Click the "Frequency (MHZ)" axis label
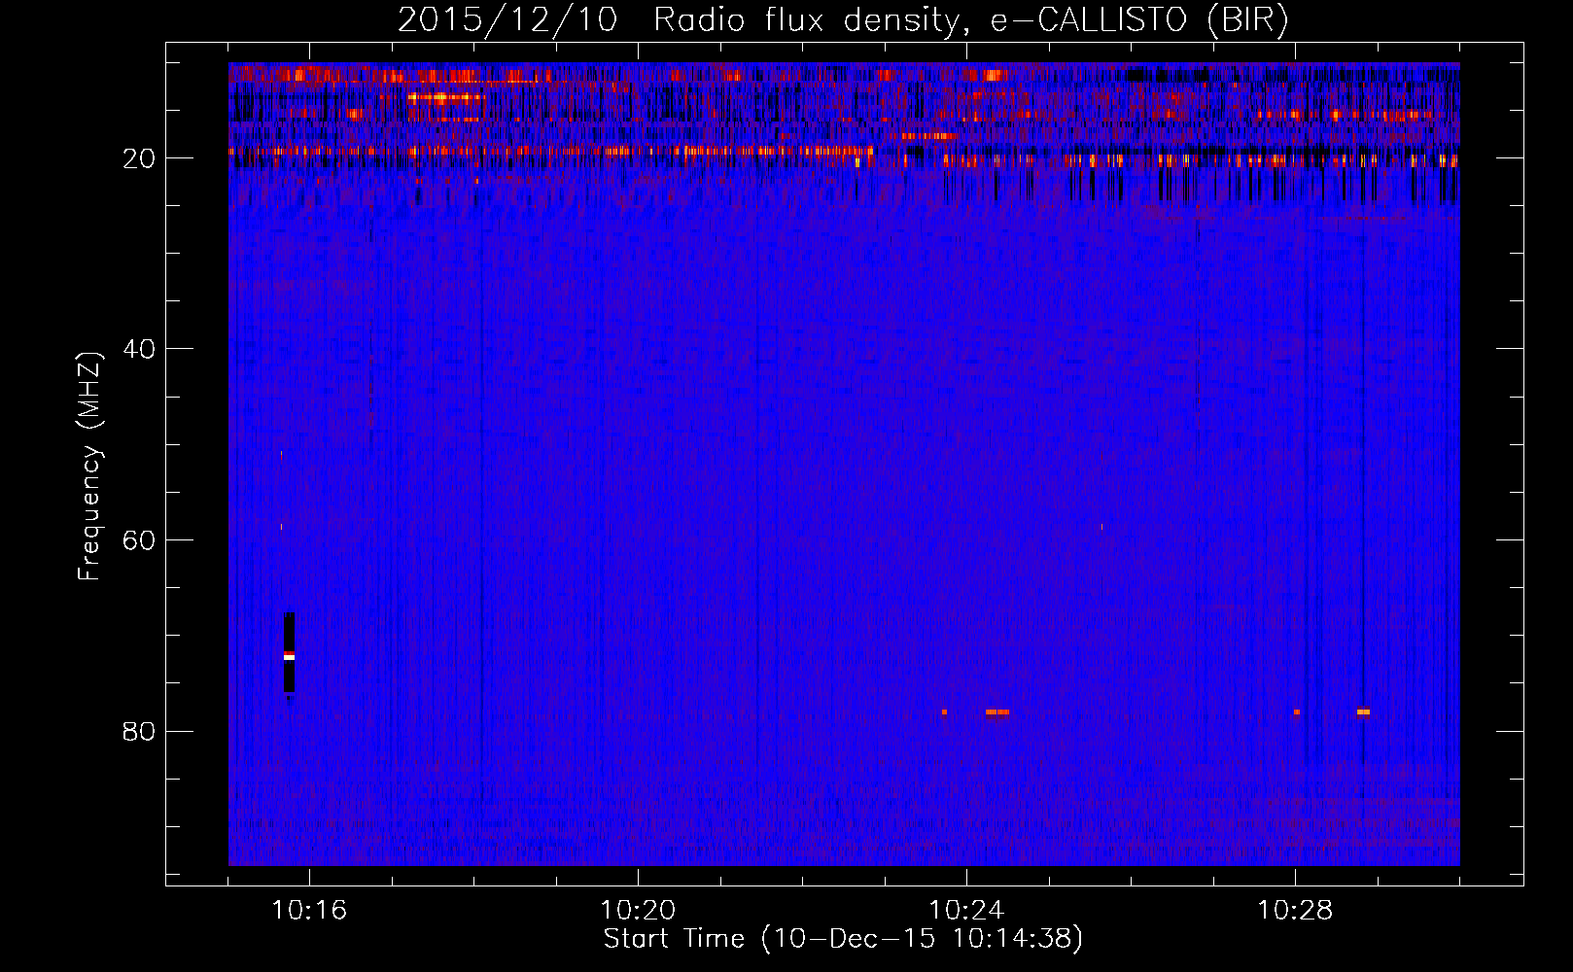 [x=89, y=467]
